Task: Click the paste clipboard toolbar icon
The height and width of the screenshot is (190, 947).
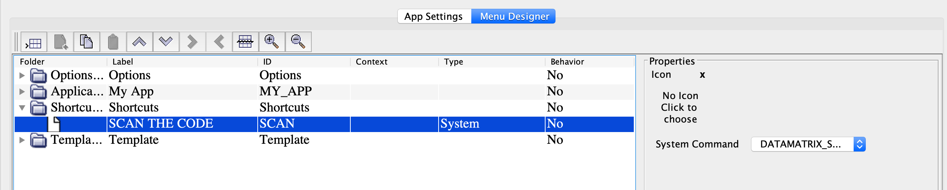Action: (113, 42)
